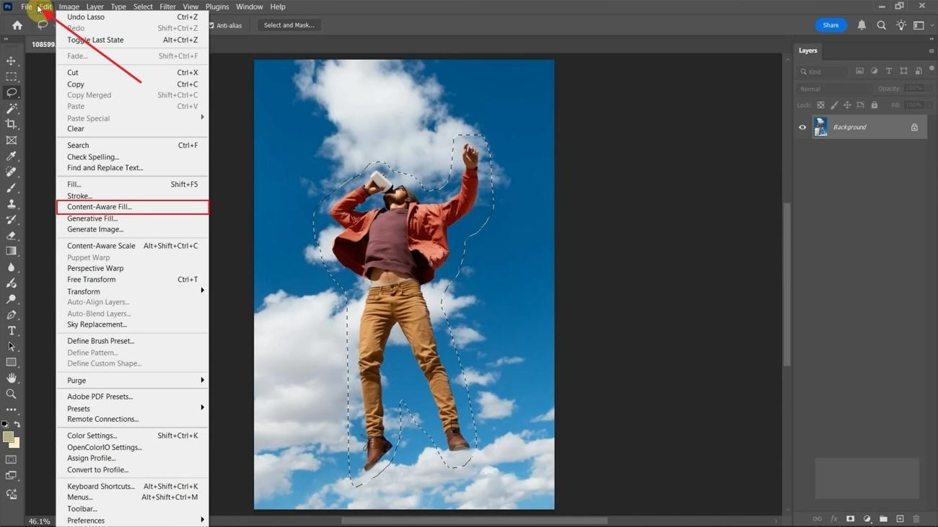Select the Rectangular Marquee tool
Screen dimensions: 938x527
coord(11,76)
